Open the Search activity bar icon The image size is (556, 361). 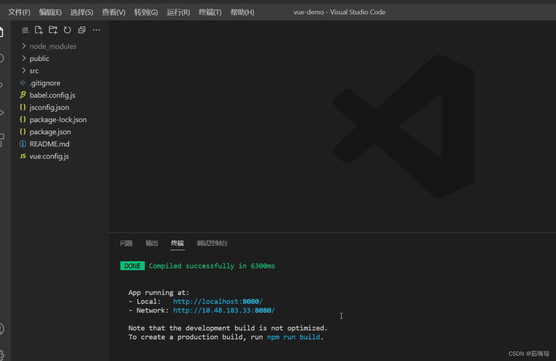(2, 58)
